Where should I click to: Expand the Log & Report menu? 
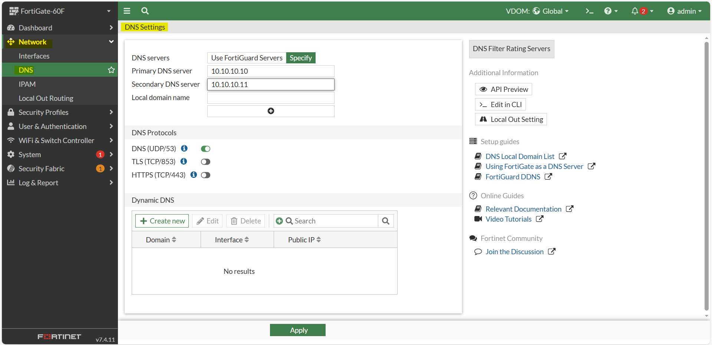pos(60,182)
